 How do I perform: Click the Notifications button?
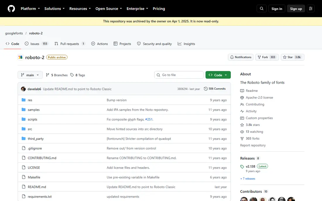coord(241,57)
